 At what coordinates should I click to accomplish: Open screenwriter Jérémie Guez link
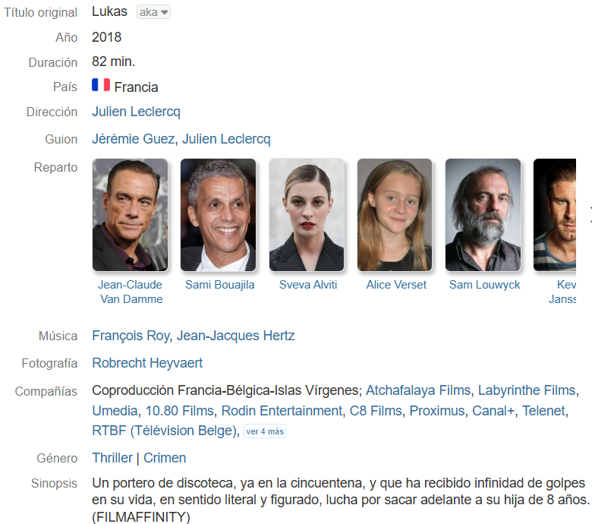pos(134,139)
